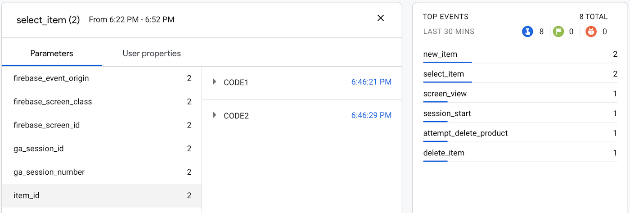Open the screen_view top event
The width and height of the screenshot is (630, 213).
pyautogui.click(x=445, y=94)
